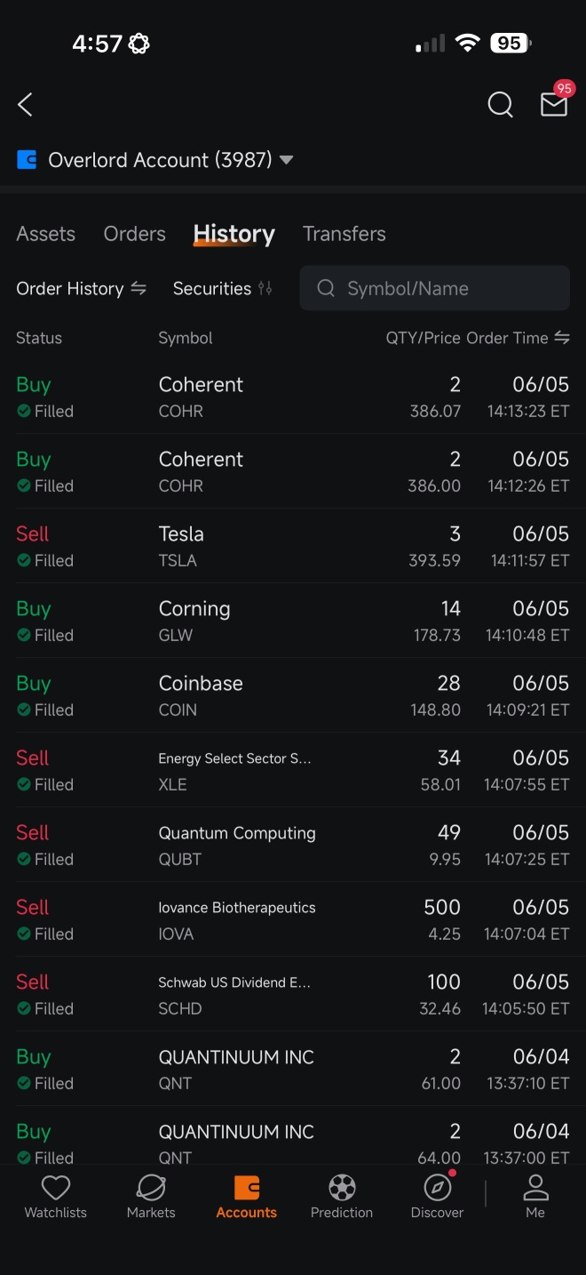
Task: Switch to the Assets tab
Action: (45, 234)
